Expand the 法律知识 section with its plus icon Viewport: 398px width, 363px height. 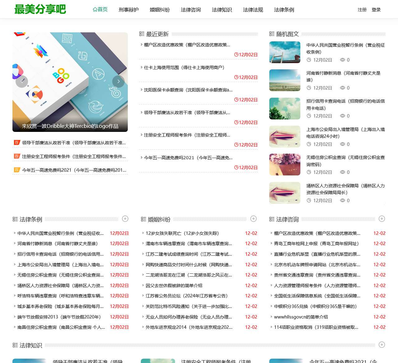(382, 345)
